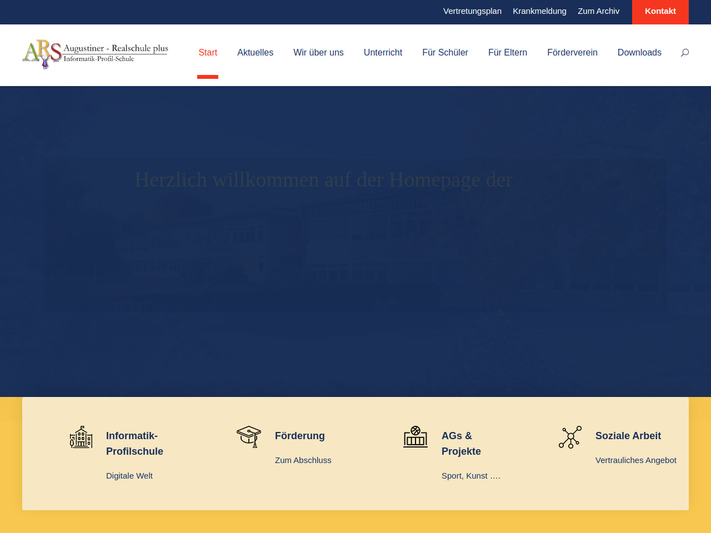The width and height of the screenshot is (711, 533).
Task: Open the Start menu tab
Action: coord(208,53)
